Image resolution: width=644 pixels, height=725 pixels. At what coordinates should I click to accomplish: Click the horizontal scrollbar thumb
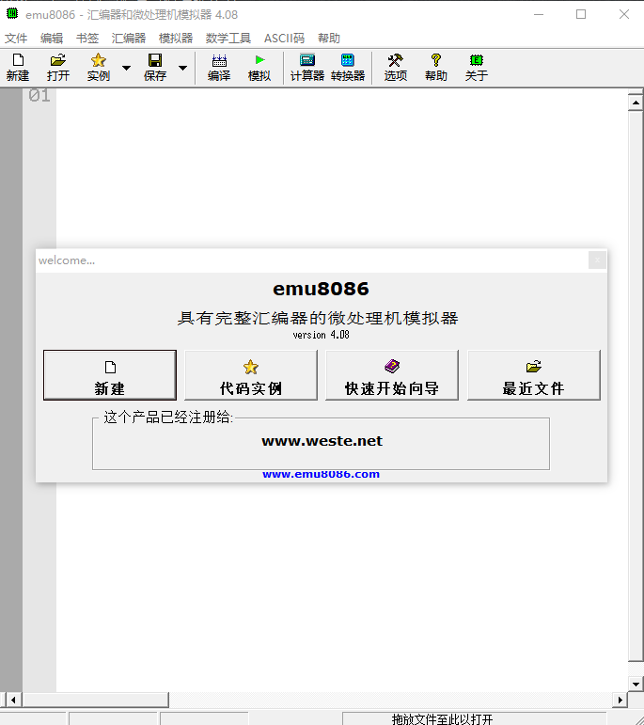coord(95,700)
